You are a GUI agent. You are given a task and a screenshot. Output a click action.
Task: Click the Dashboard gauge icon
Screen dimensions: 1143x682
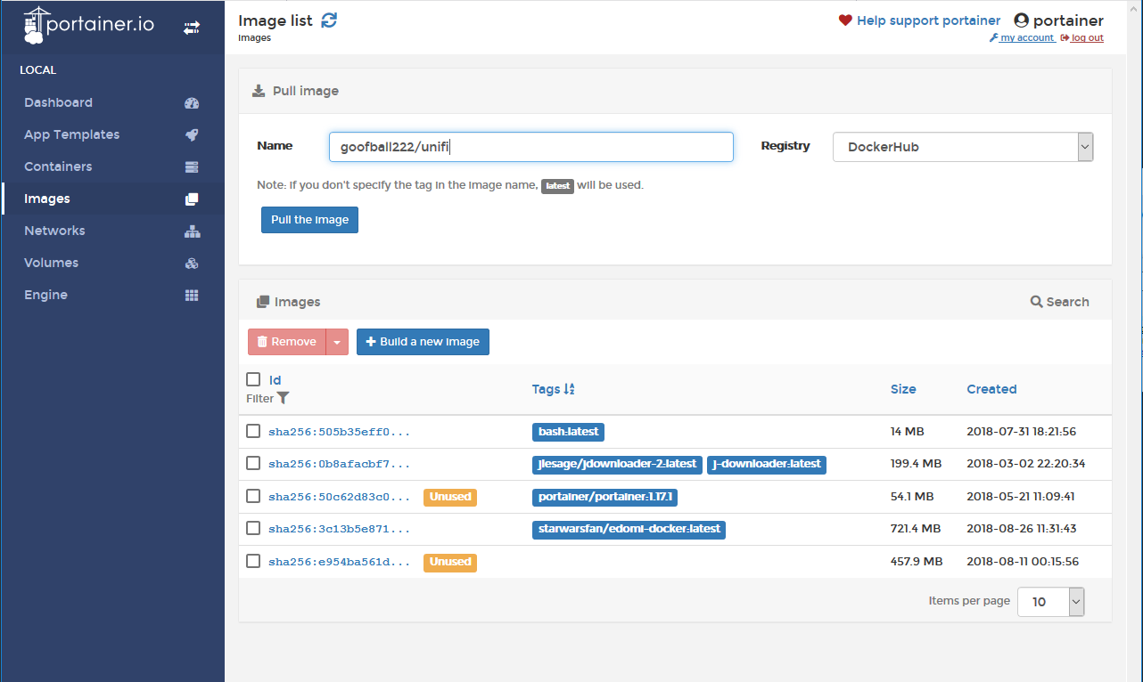click(192, 103)
